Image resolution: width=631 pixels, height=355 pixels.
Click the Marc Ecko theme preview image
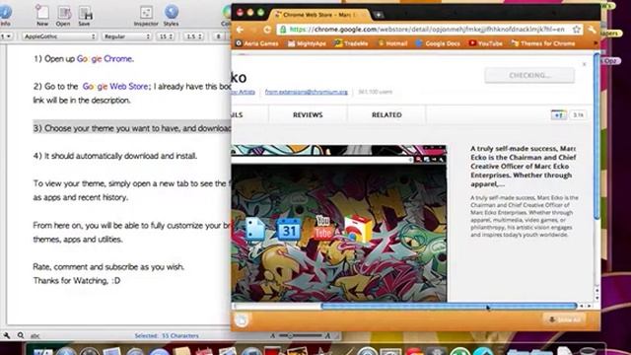click(x=339, y=224)
